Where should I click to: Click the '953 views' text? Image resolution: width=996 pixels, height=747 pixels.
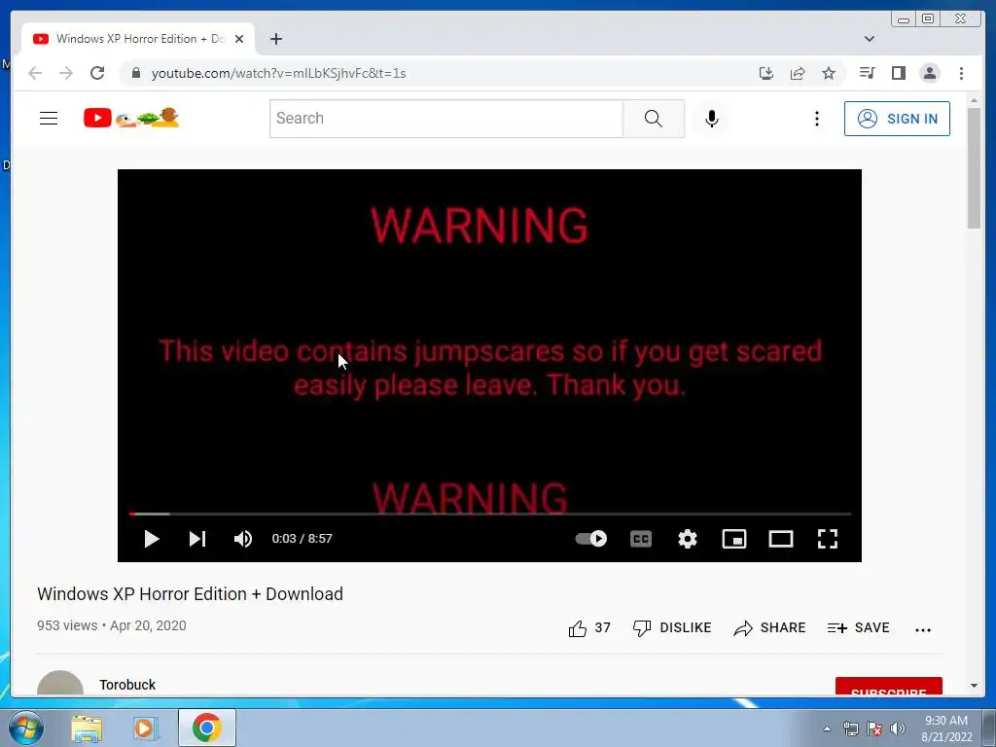[67, 625]
